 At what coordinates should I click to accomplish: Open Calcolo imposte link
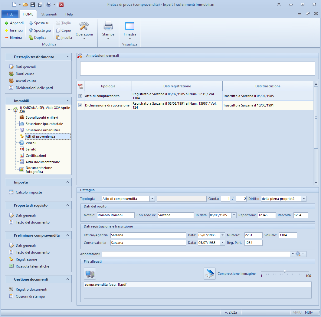tap(29, 192)
